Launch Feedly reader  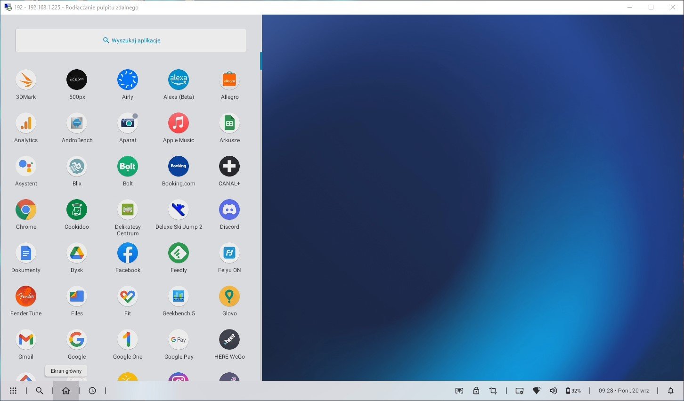[179, 253]
